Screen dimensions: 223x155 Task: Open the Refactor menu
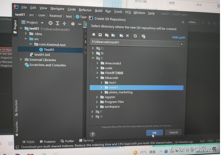[x=85, y=10]
